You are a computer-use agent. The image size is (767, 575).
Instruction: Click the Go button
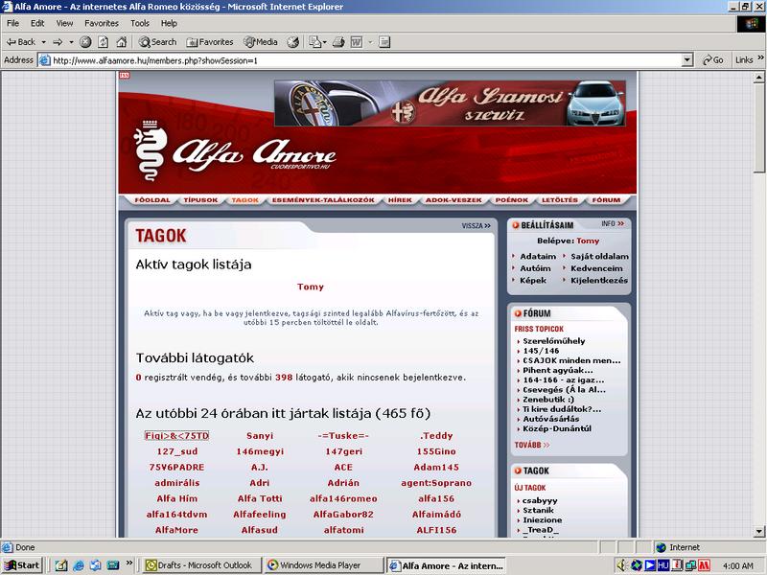[x=712, y=60]
